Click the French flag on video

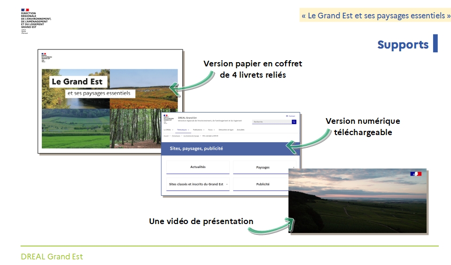click(x=416, y=174)
